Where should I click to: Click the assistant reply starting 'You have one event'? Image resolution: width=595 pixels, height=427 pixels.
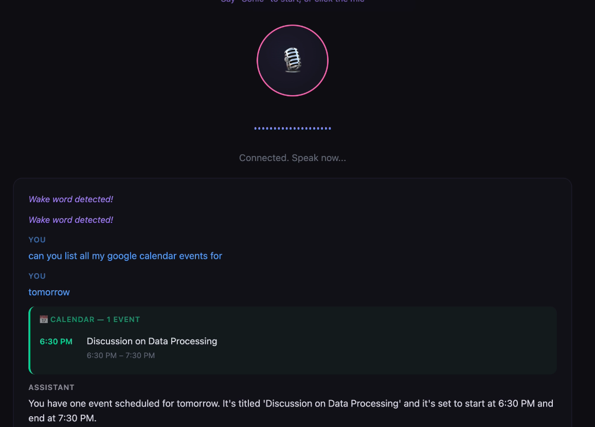tap(291, 411)
